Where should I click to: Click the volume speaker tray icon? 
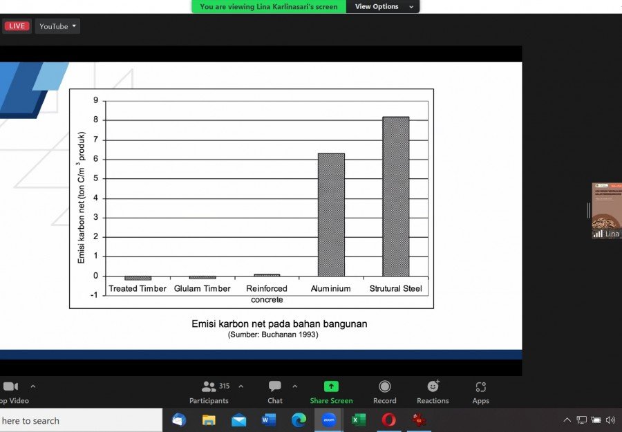point(610,420)
